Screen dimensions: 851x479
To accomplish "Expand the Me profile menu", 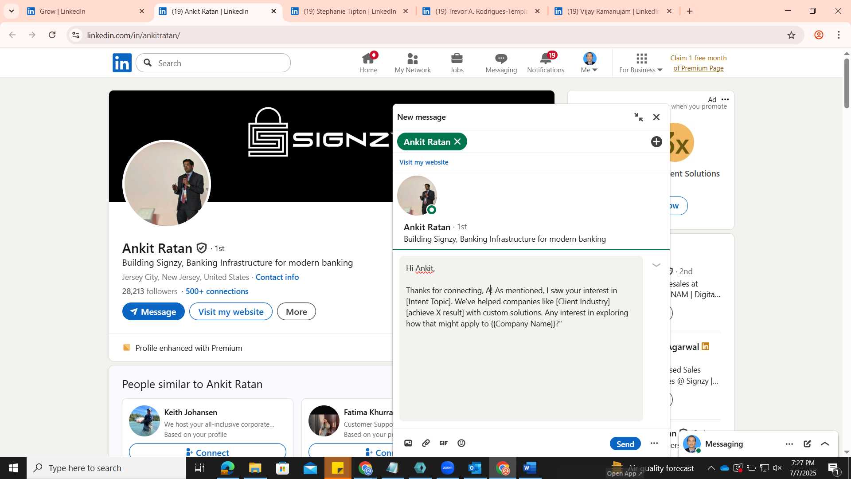I will tap(589, 63).
